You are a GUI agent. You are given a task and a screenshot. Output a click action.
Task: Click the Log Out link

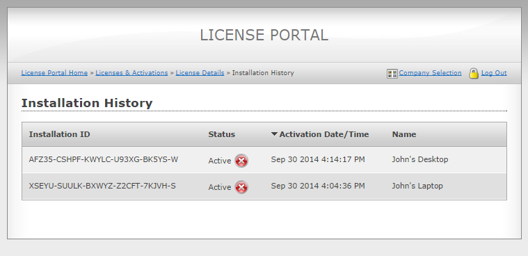[494, 73]
